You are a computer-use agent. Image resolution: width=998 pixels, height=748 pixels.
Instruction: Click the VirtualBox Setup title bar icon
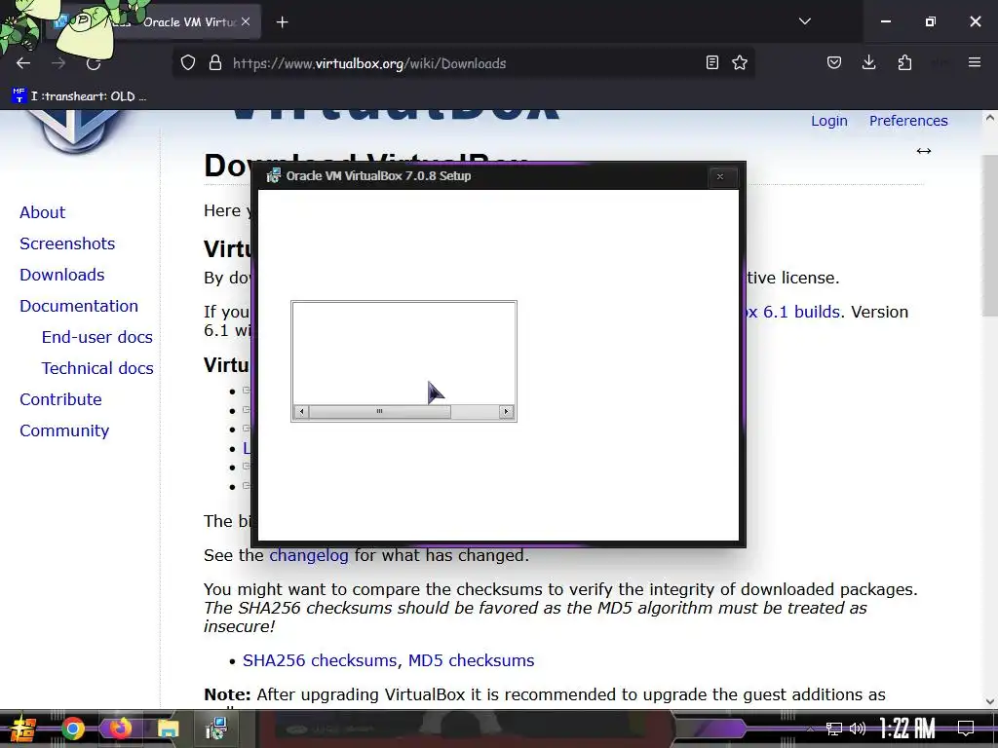(x=273, y=175)
